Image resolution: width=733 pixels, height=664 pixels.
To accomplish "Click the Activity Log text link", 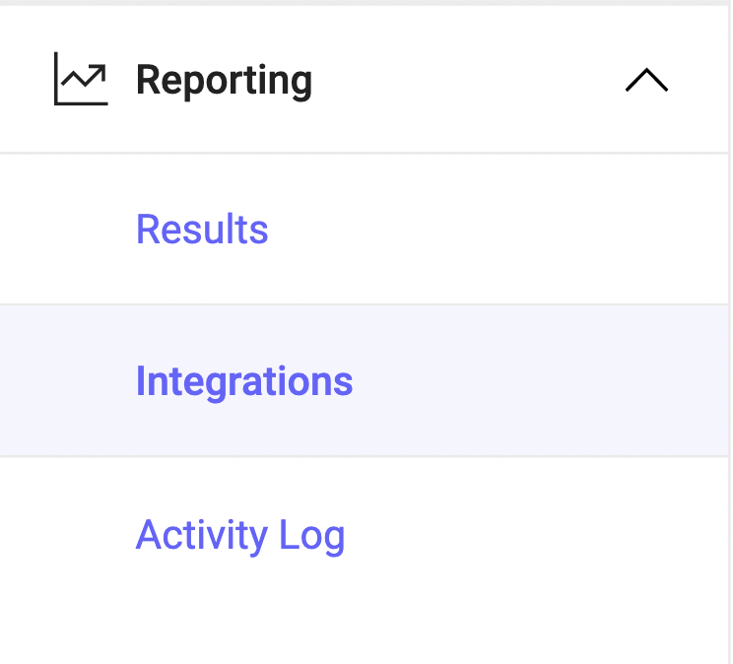I will pyautogui.click(x=240, y=536).
